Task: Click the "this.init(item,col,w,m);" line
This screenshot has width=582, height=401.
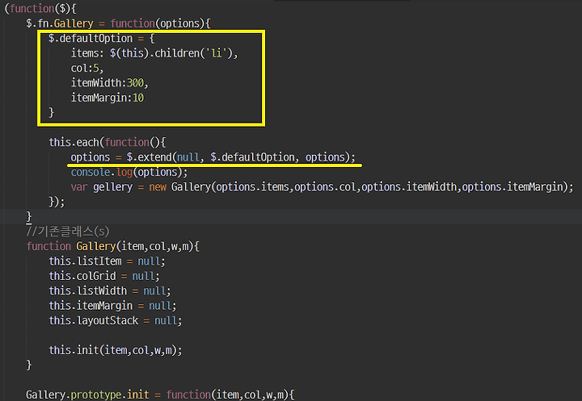Action: click(116, 350)
